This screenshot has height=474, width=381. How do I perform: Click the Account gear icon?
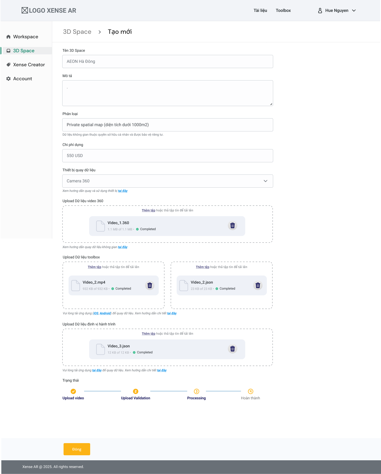click(8, 79)
